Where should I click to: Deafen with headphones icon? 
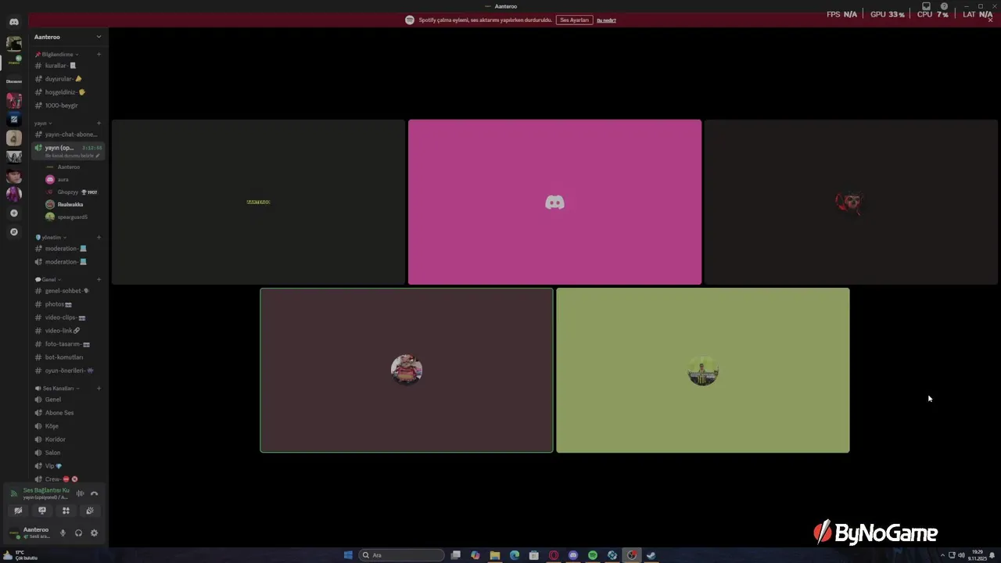point(78,533)
